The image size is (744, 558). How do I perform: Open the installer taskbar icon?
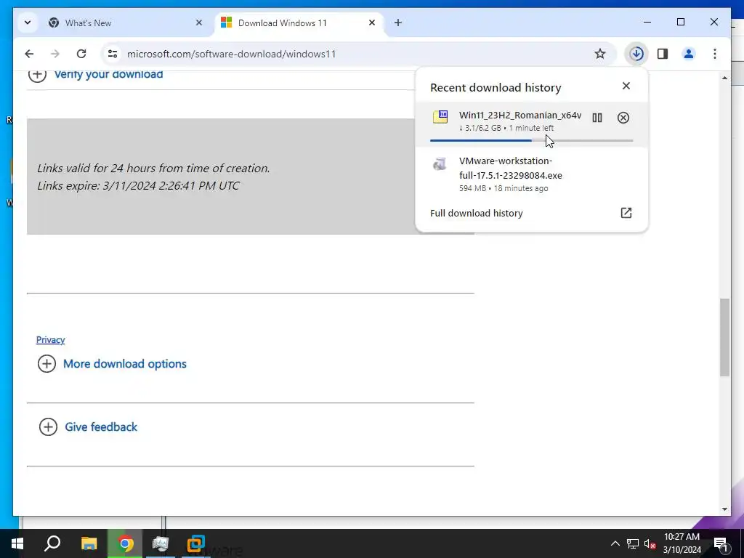click(161, 543)
